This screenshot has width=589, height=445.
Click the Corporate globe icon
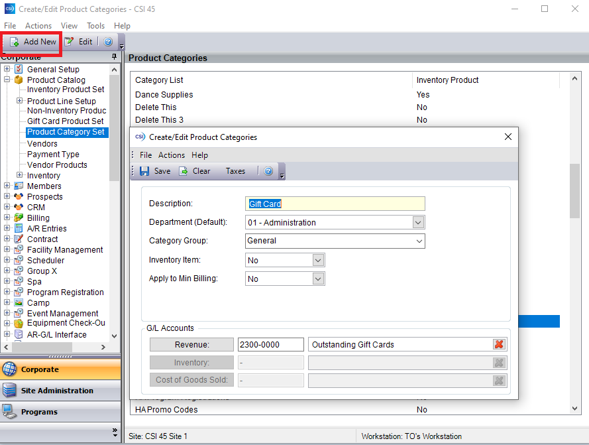click(x=9, y=369)
